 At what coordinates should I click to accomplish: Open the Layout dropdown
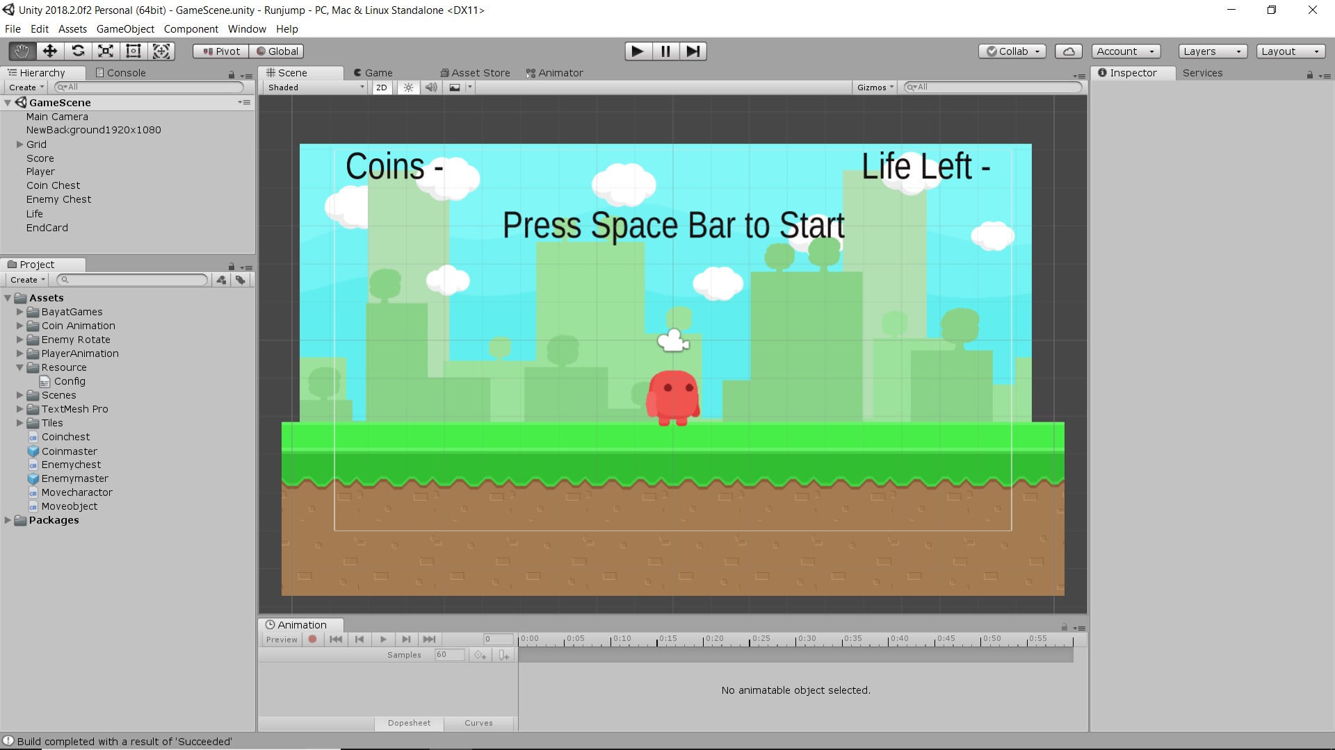pyautogui.click(x=1290, y=51)
